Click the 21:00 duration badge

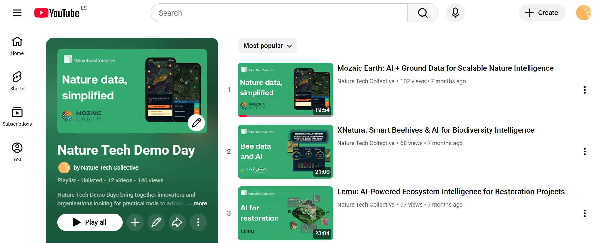point(322,172)
